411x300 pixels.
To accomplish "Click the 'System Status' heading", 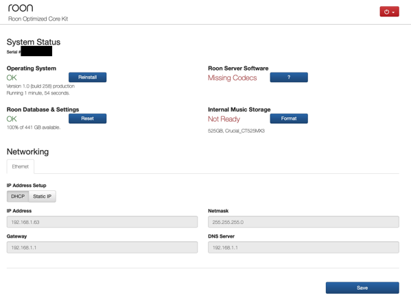I will (x=34, y=42).
